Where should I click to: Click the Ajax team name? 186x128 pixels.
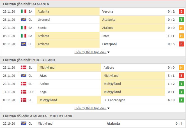[43, 76]
